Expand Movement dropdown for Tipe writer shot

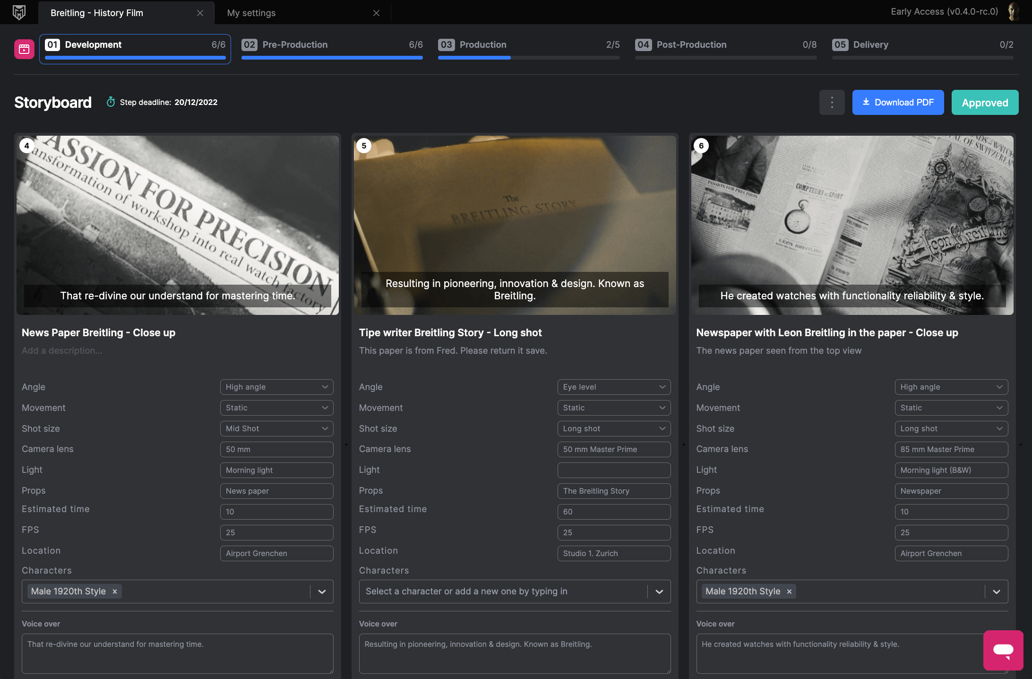614,408
